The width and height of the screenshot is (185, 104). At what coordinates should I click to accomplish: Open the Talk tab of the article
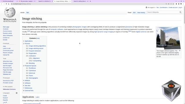tap(27, 12)
